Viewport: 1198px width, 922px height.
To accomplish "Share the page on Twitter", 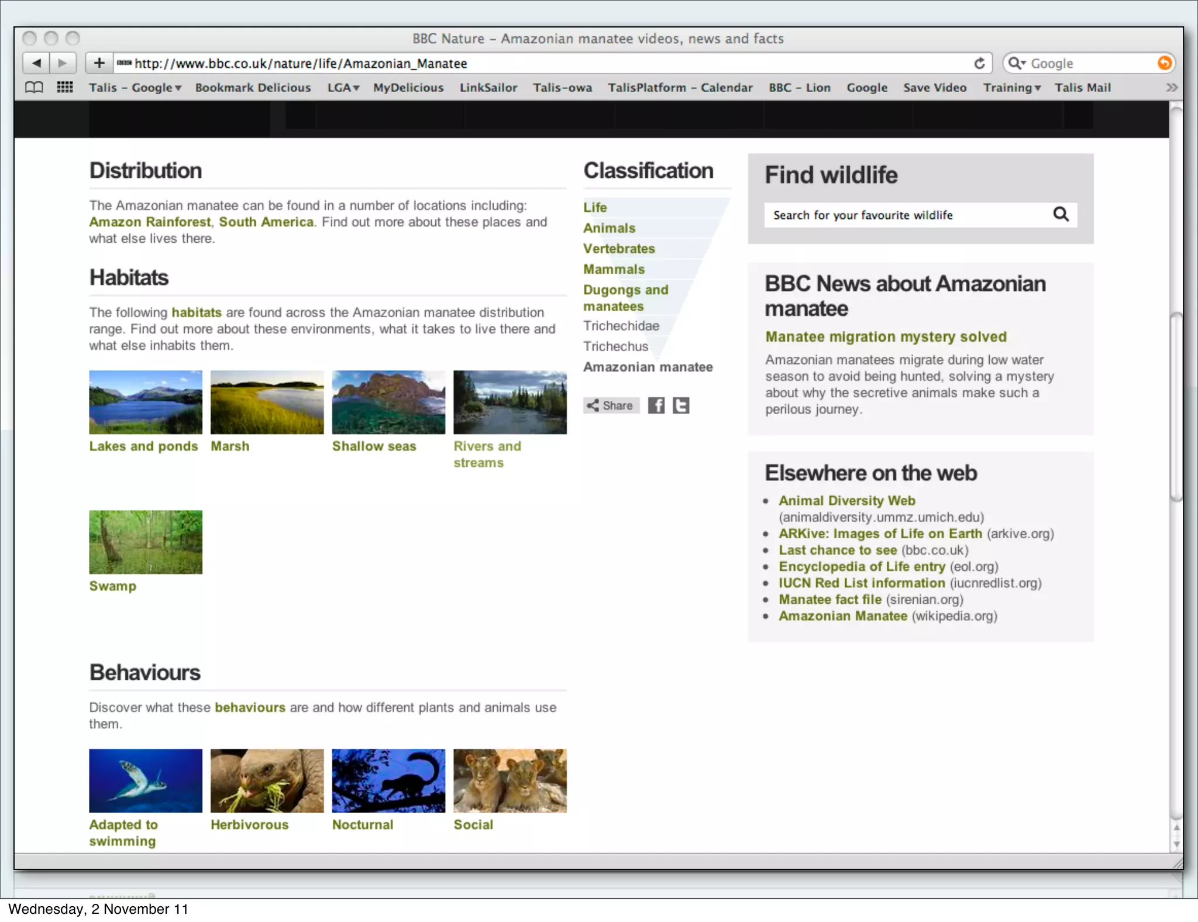I will point(681,405).
